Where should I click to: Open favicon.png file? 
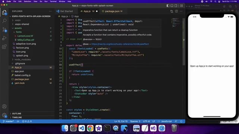point(22,48)
